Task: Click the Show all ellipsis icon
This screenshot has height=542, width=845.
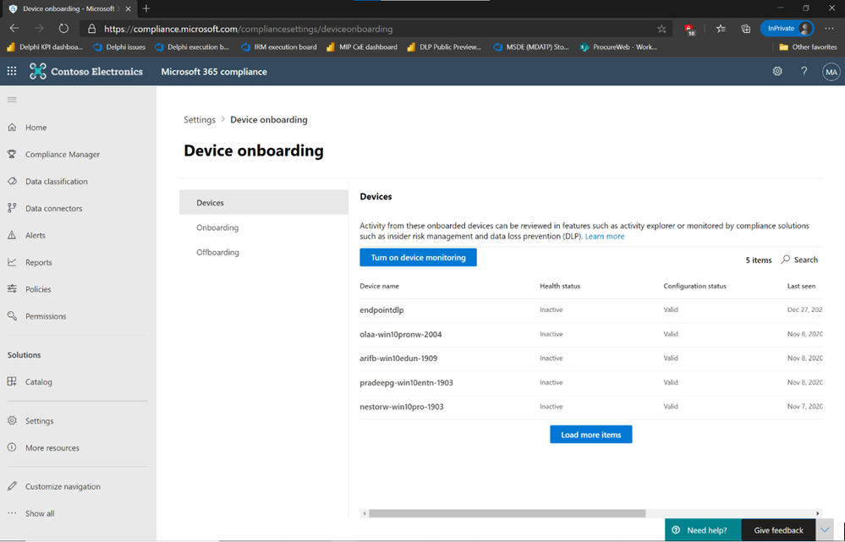Action: 12,513
